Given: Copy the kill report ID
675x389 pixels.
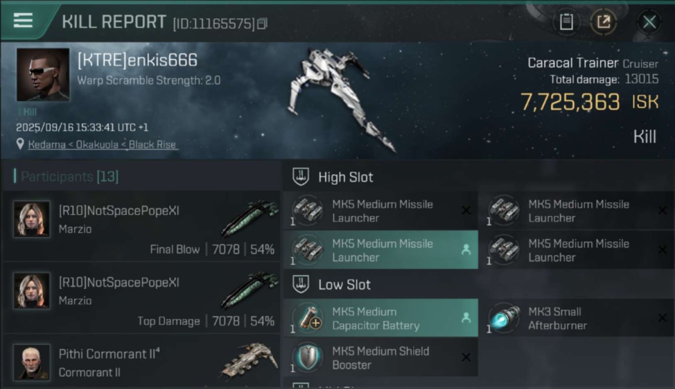Looking at the screenshot, I should point(262,23).
